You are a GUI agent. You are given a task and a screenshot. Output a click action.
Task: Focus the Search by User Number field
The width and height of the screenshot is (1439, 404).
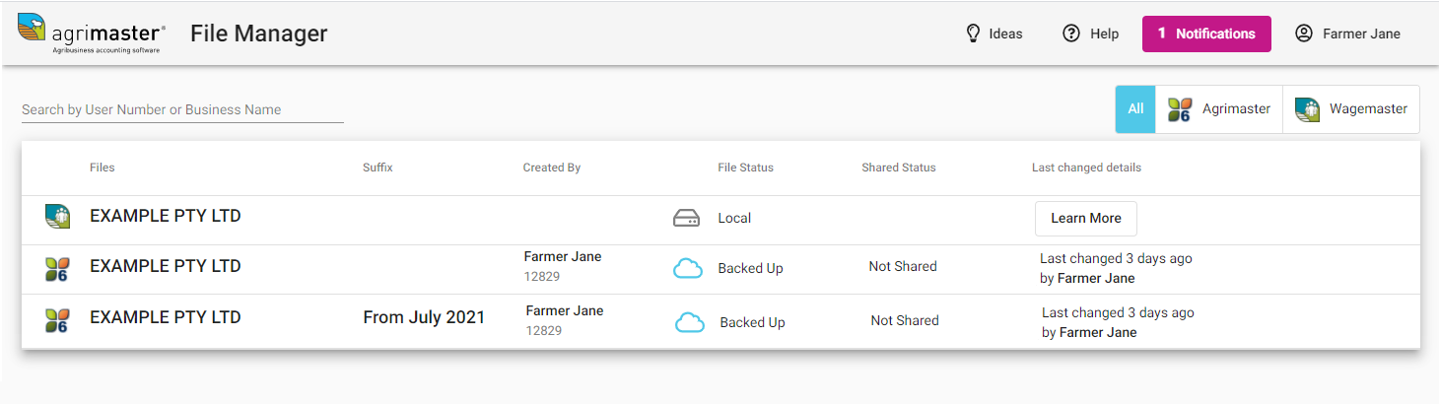(182, 109)
